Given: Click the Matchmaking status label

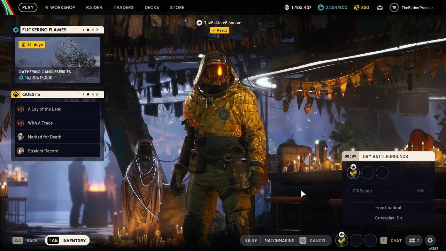Looking at the screenshot, I should pos(279,241).
